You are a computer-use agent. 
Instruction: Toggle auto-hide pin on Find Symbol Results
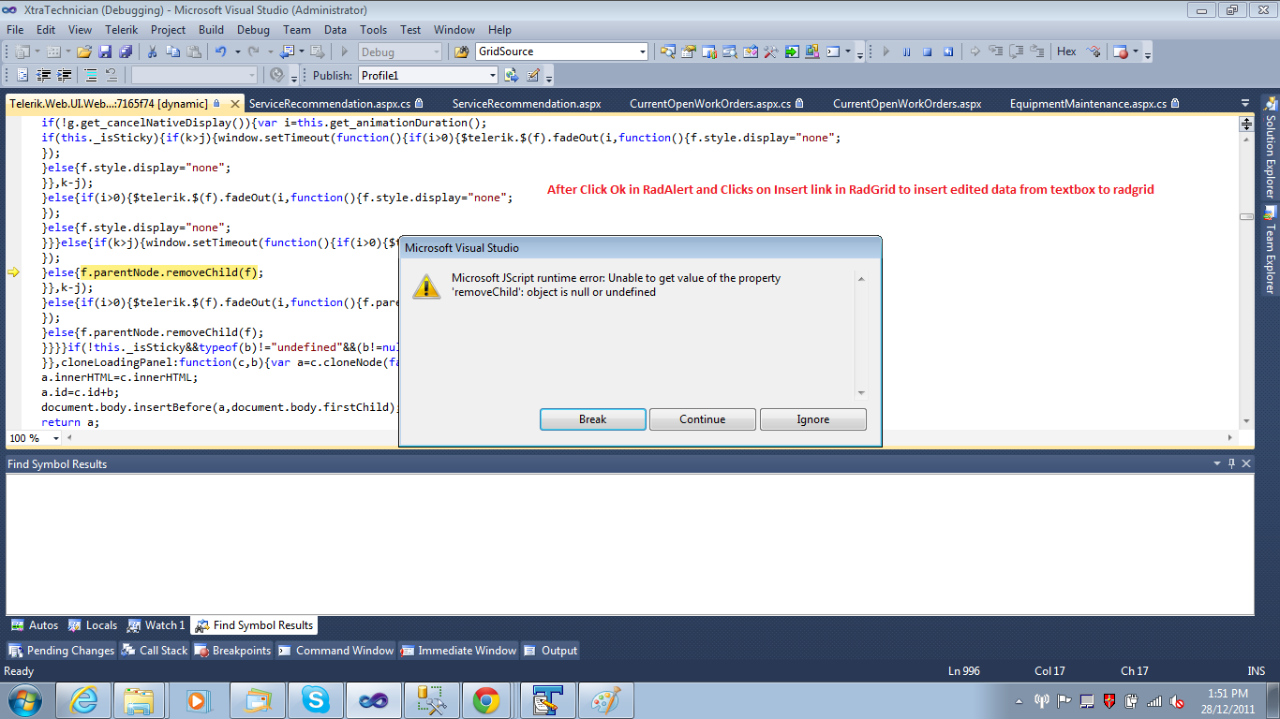click(1232, 463)
